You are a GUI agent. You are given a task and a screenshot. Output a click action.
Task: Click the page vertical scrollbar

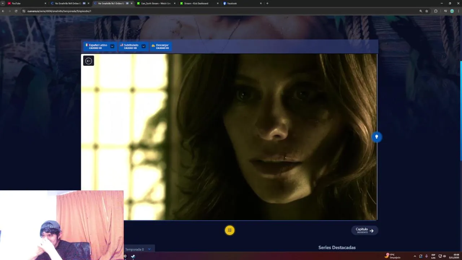pos(461,111)
